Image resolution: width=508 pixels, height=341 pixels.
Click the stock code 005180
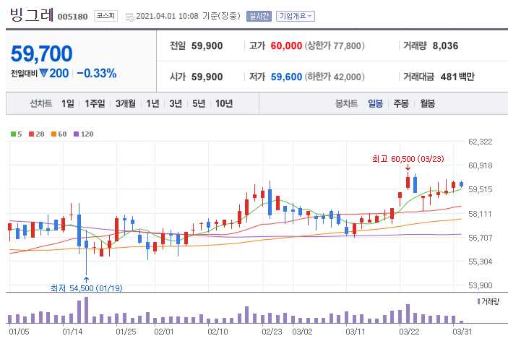coord(72,17)
